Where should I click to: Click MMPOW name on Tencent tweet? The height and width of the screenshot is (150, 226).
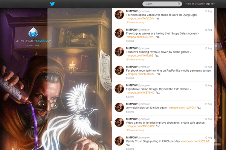[132, 48]
